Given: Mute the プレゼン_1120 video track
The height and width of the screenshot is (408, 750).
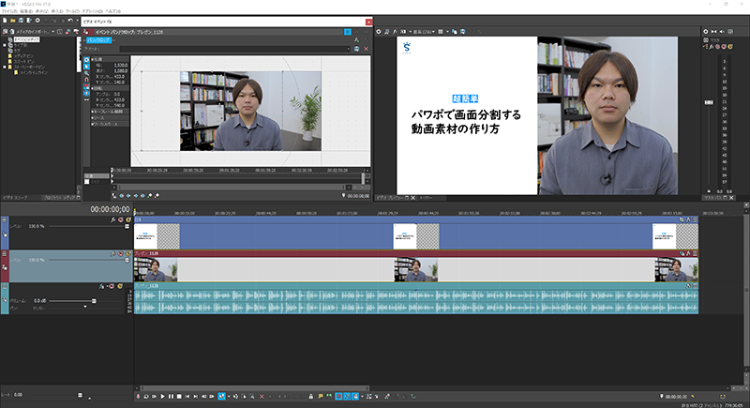Looking at the screenshot, I should tap(121, 253).
